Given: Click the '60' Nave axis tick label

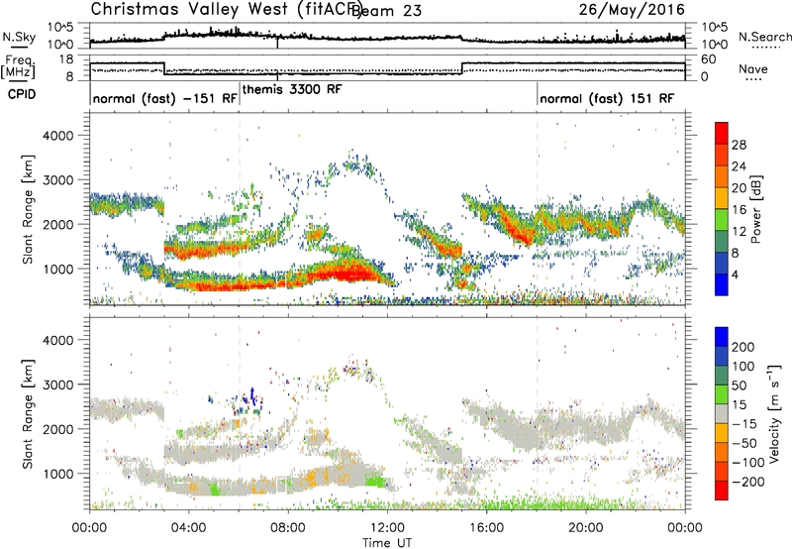Looking at the screenshot, I should [x=709, y=59].
